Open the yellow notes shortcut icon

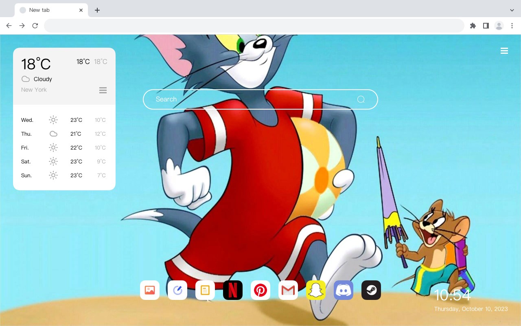pos(205,290)
